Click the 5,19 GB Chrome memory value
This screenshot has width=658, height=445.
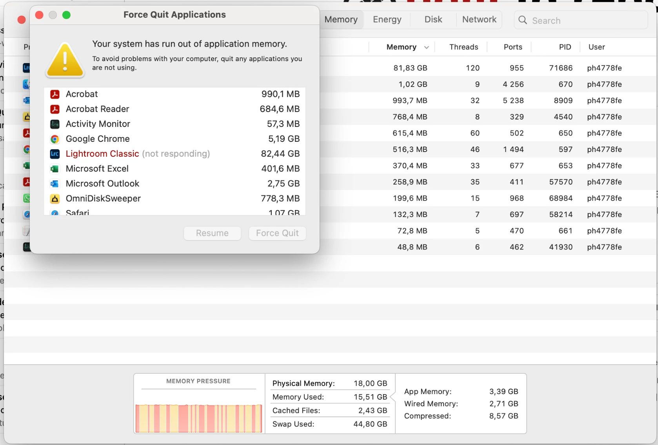tap(284, 139)
